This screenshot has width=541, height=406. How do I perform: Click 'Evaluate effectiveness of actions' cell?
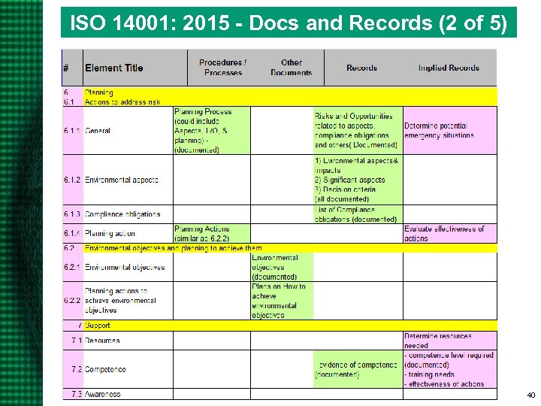click(x=450, y=233)
